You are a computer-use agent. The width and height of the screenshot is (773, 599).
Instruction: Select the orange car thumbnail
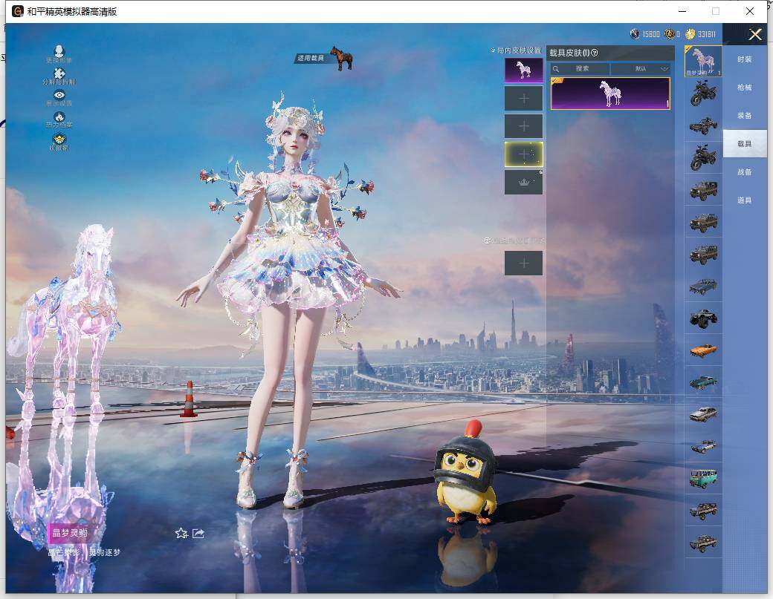click(x=703, y=350)
